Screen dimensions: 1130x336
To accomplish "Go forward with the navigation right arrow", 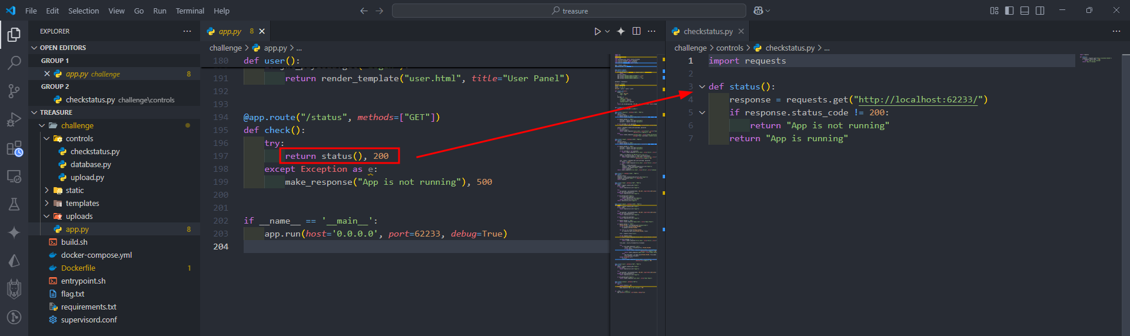I will tap(379, 11).
